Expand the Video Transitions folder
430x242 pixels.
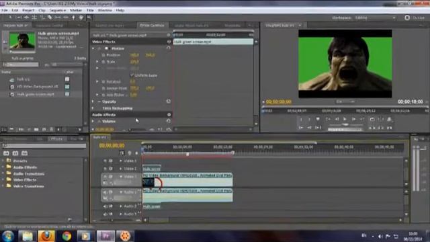coord(3,186)
